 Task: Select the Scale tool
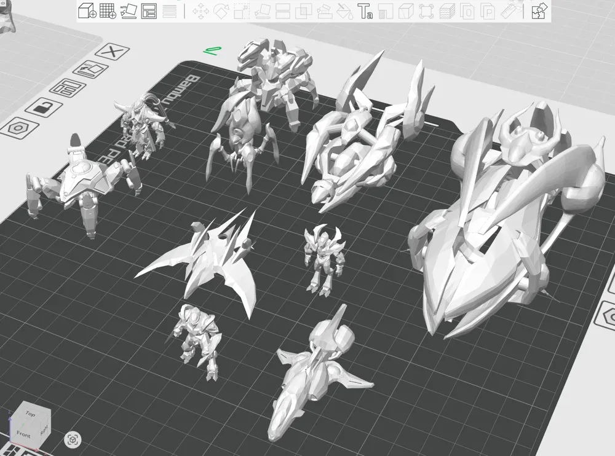click(242, 12)
